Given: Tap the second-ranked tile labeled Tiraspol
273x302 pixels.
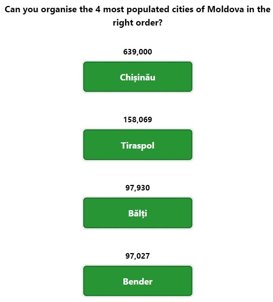Looking at the screenshot, I should [x=138, y=145].
